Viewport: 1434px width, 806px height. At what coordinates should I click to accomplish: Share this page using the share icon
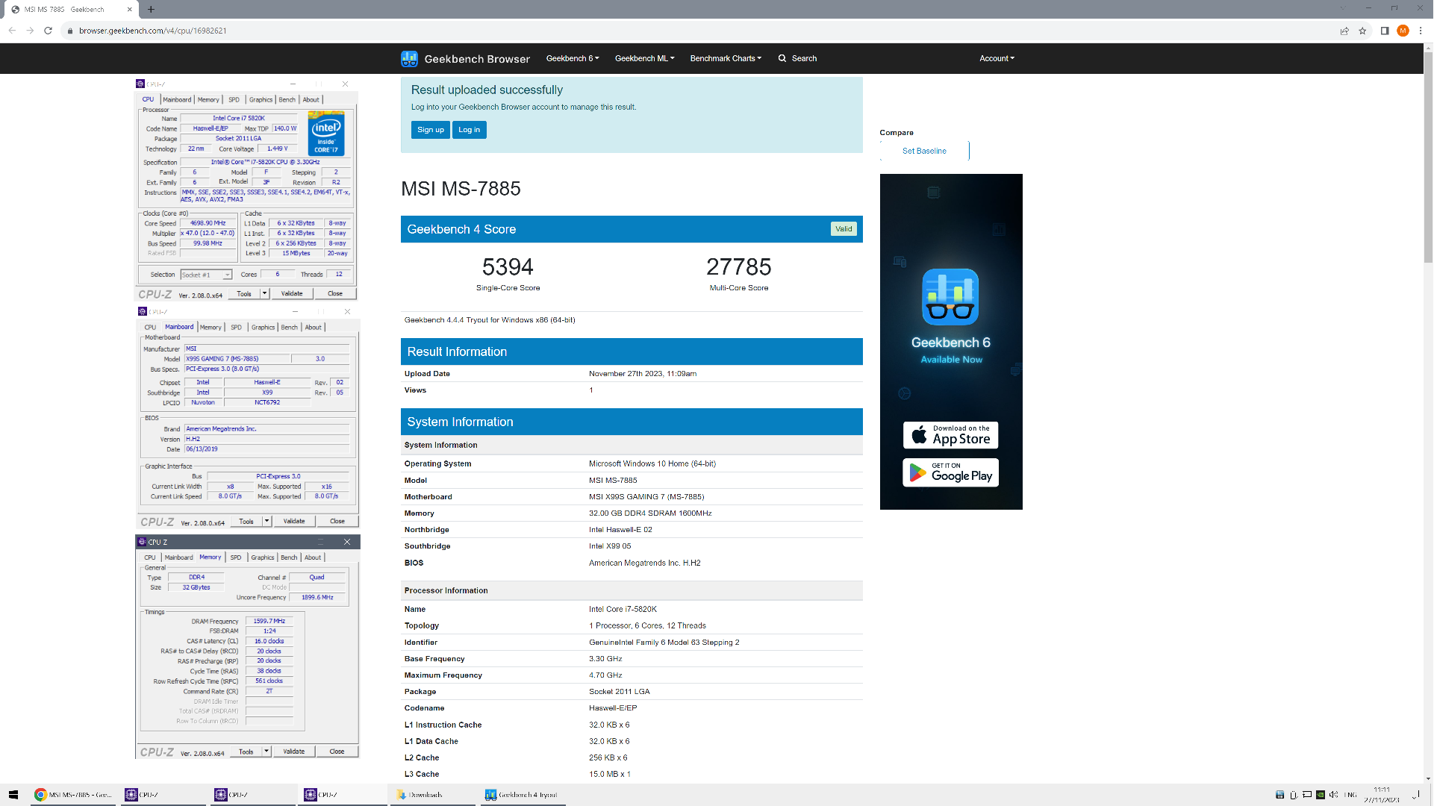click(x=1344, y=31)
